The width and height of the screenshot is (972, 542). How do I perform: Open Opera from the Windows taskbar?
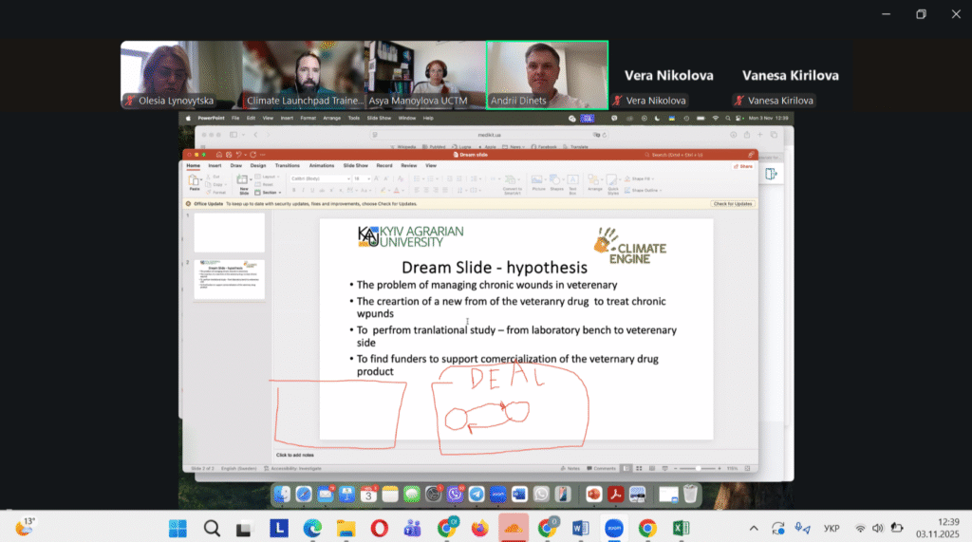379,528
